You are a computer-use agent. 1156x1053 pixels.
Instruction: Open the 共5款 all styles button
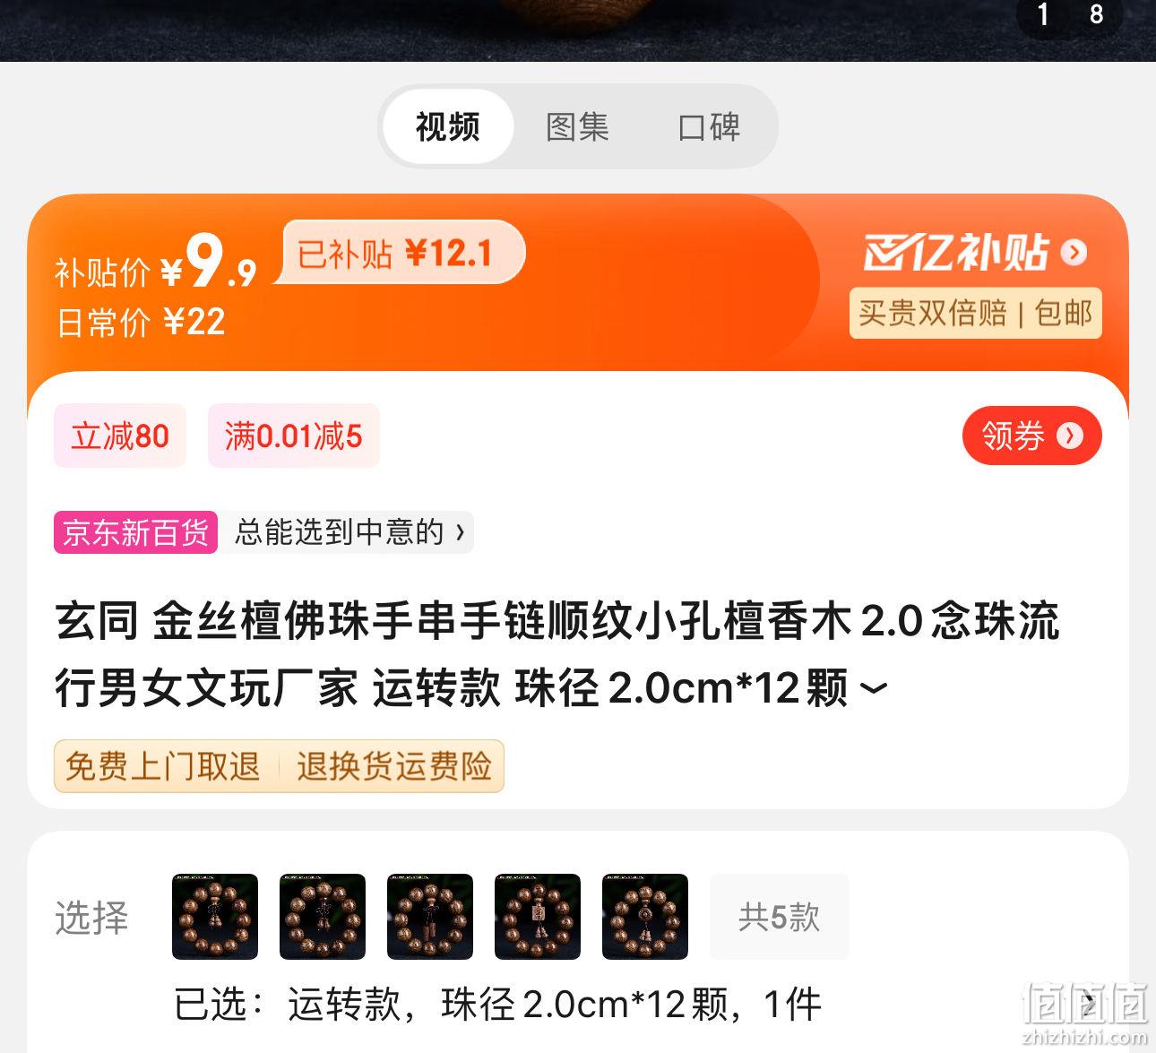780,917
